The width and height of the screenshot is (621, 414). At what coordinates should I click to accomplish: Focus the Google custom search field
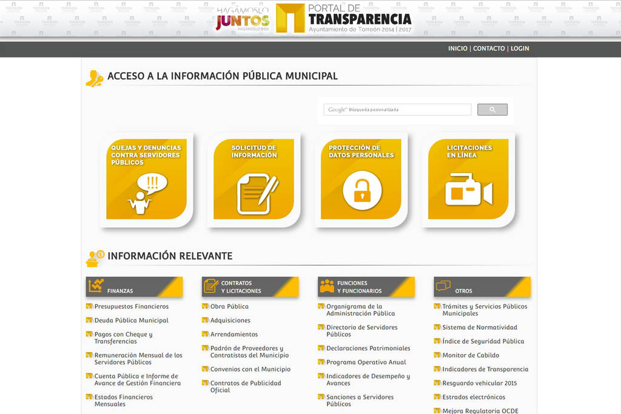coord(397,110)
